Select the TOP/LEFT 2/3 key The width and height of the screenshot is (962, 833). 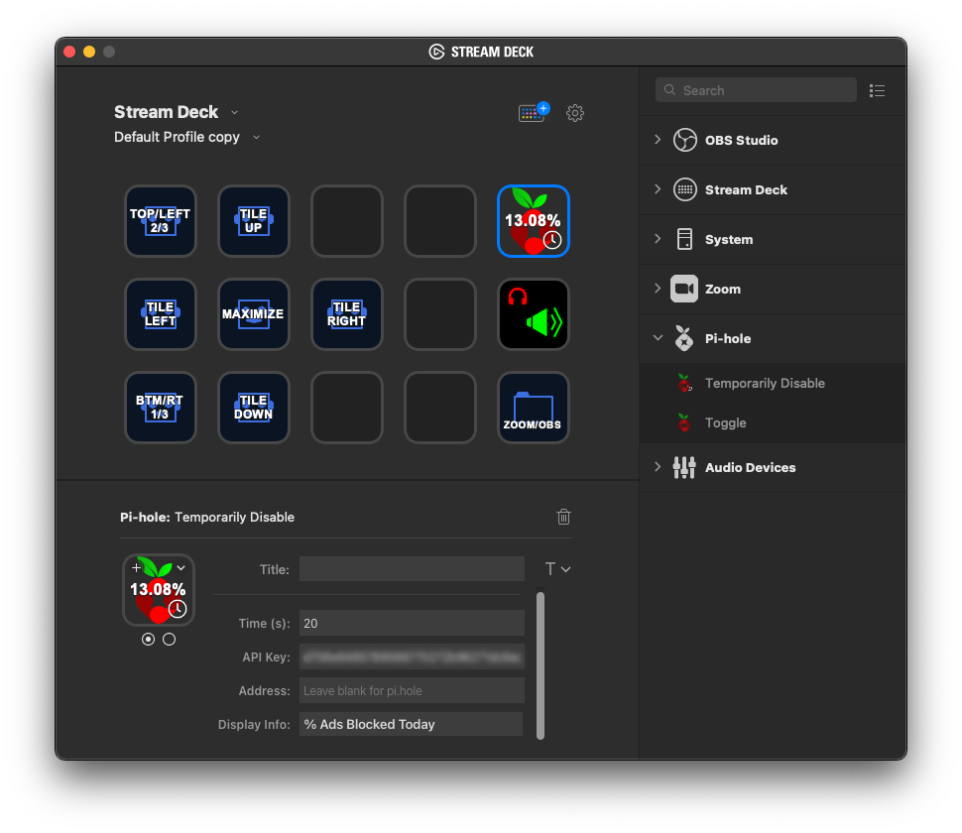click(x=160, y=221)
